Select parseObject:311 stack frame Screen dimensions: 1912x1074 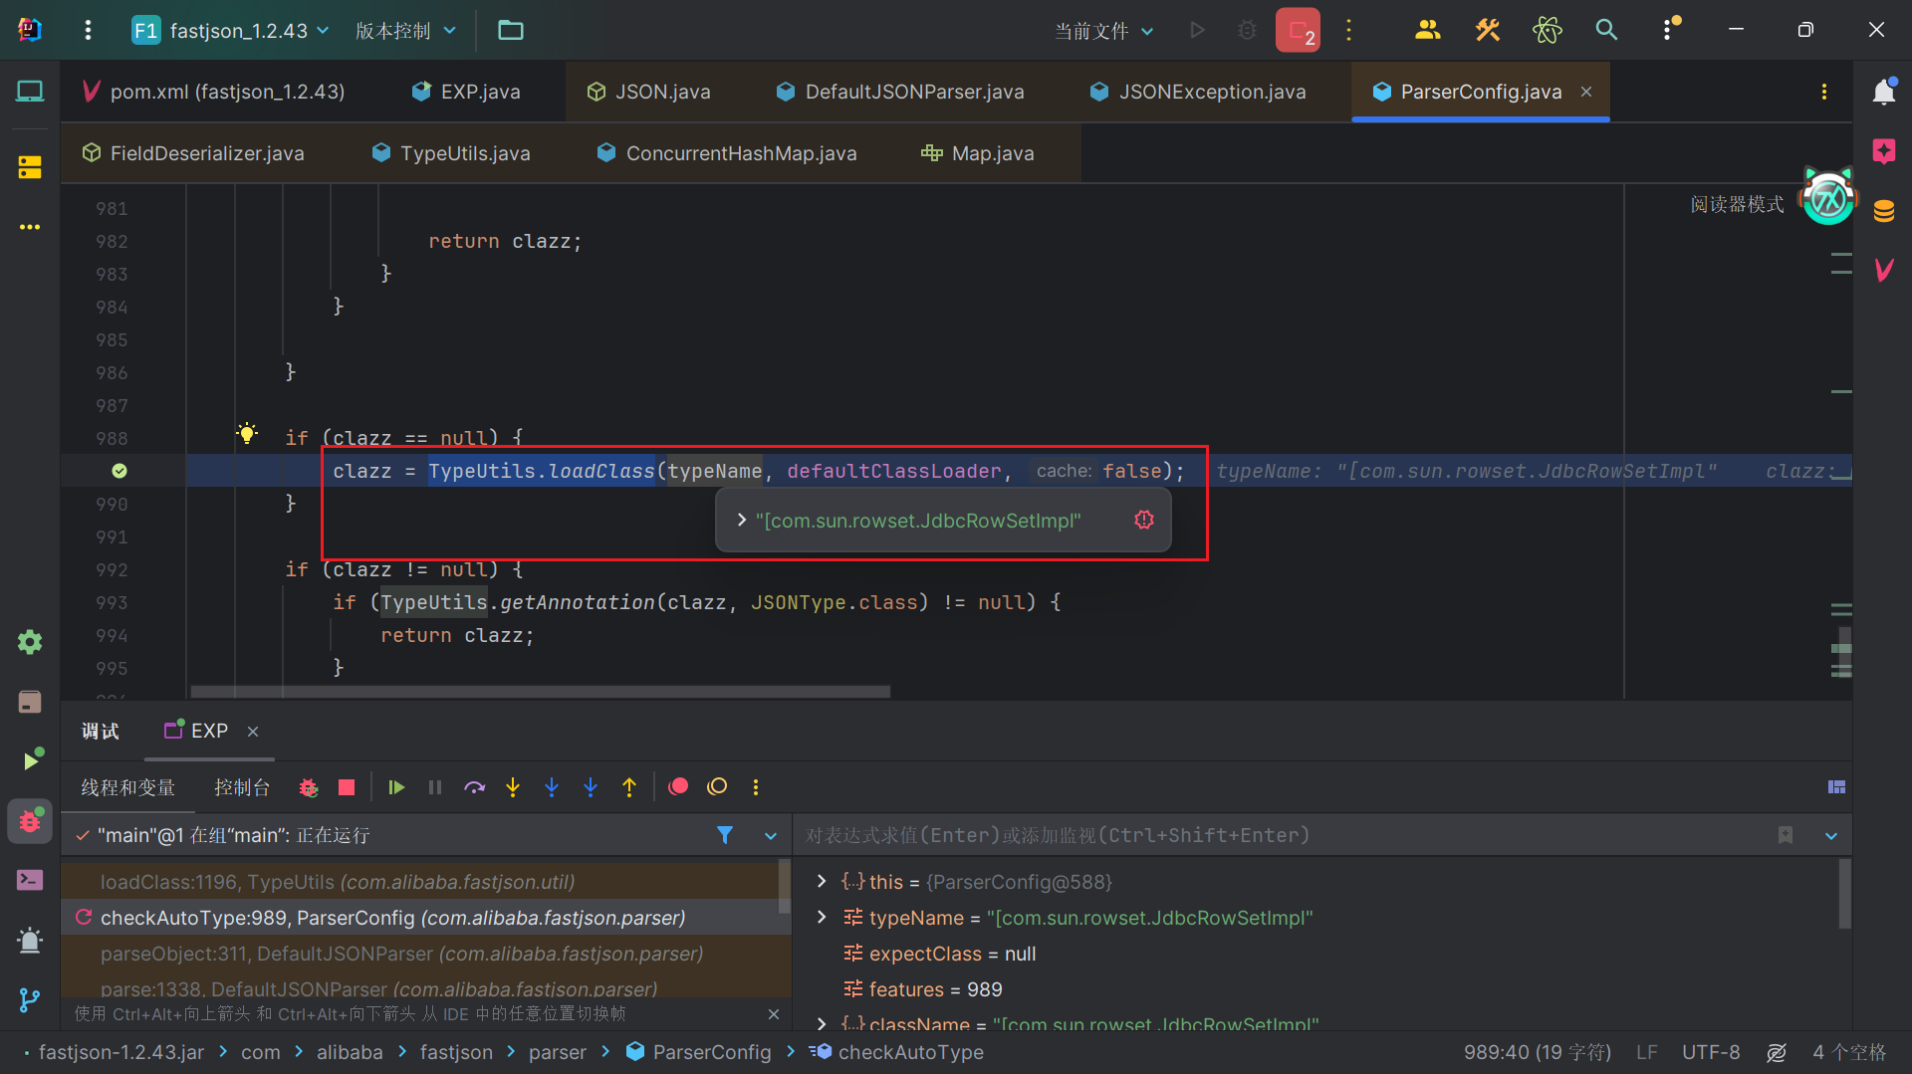426,954
